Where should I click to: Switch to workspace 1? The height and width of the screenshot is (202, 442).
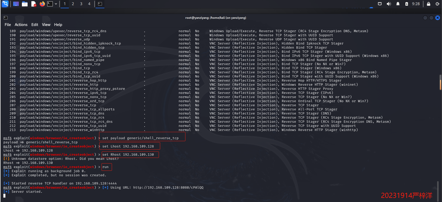[65, 4]
